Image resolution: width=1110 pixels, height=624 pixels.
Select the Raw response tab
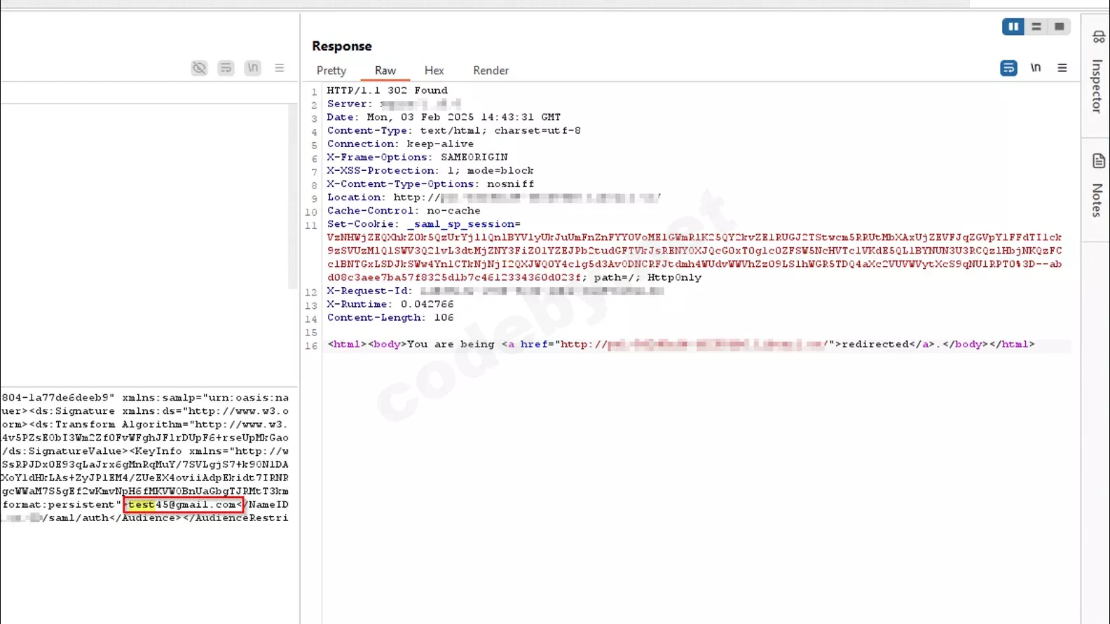click(385, 71)
